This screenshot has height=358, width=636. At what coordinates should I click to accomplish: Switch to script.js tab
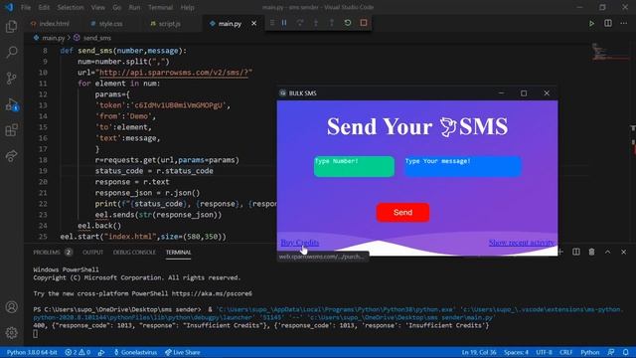(166, 24)
